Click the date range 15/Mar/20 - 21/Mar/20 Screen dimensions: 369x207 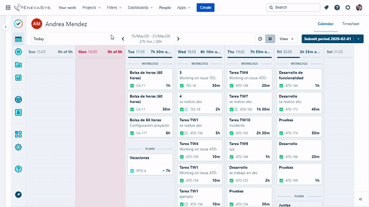coord(150,36)
